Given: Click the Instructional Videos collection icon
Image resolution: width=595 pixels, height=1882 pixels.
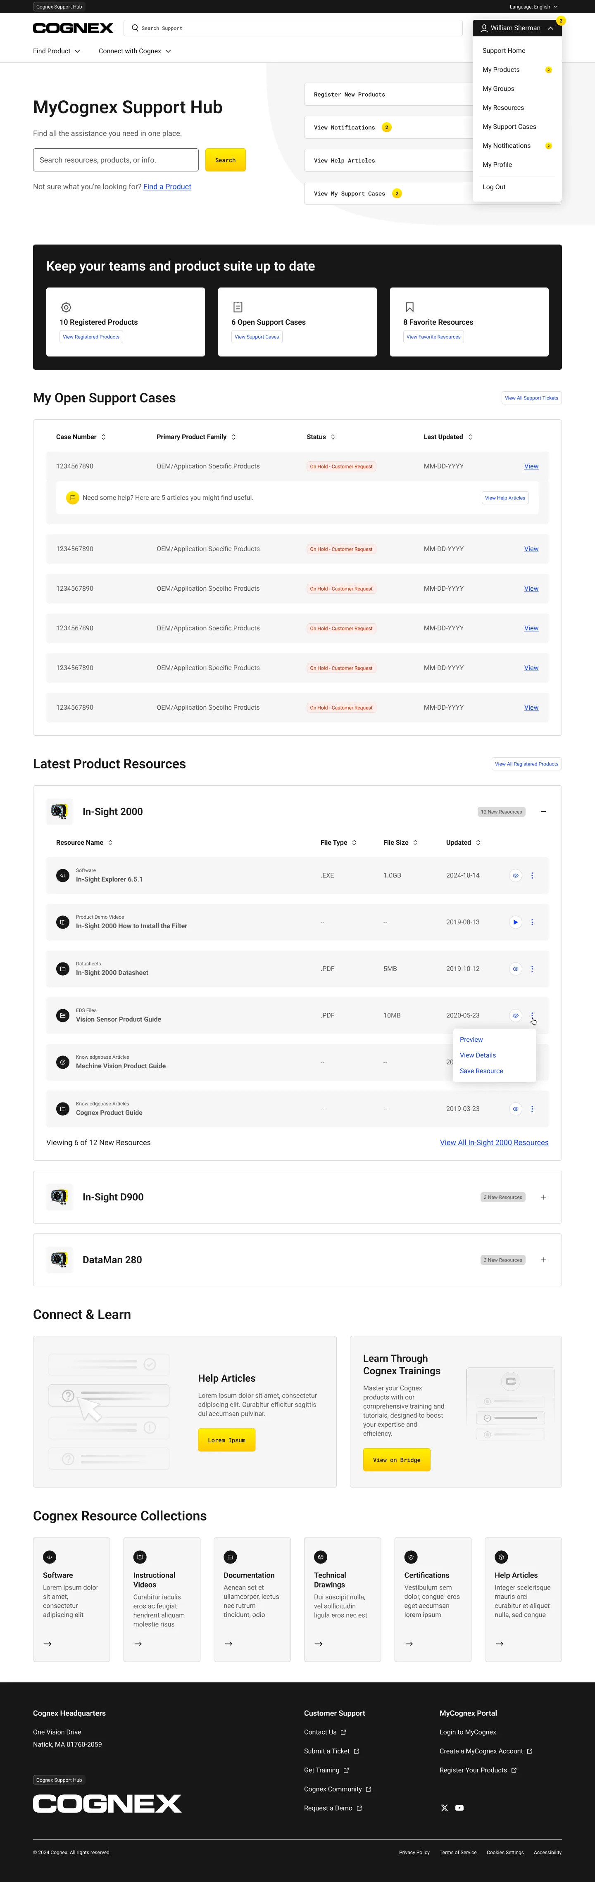Looking at the screenshot, I should [140, 1557].
